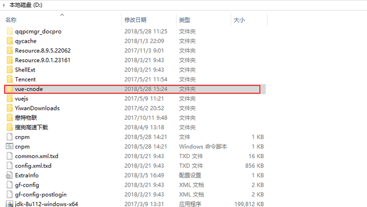This screenshot has width=367, height=207.
Task: Click the vue-cnode folder icon
Action: click(x=9, y=89)
